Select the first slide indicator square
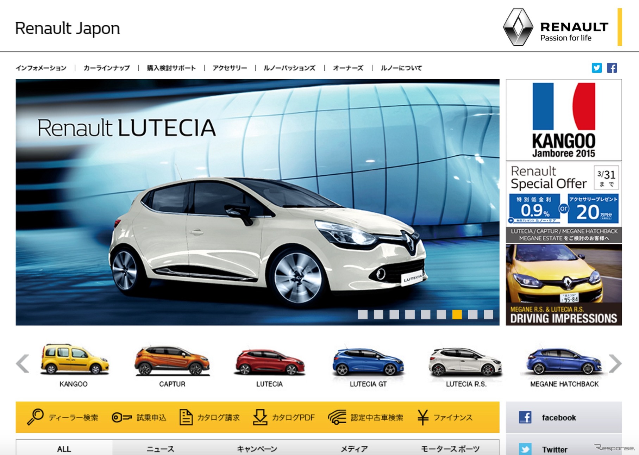This screenshot has width=639, height=455. 363,314
